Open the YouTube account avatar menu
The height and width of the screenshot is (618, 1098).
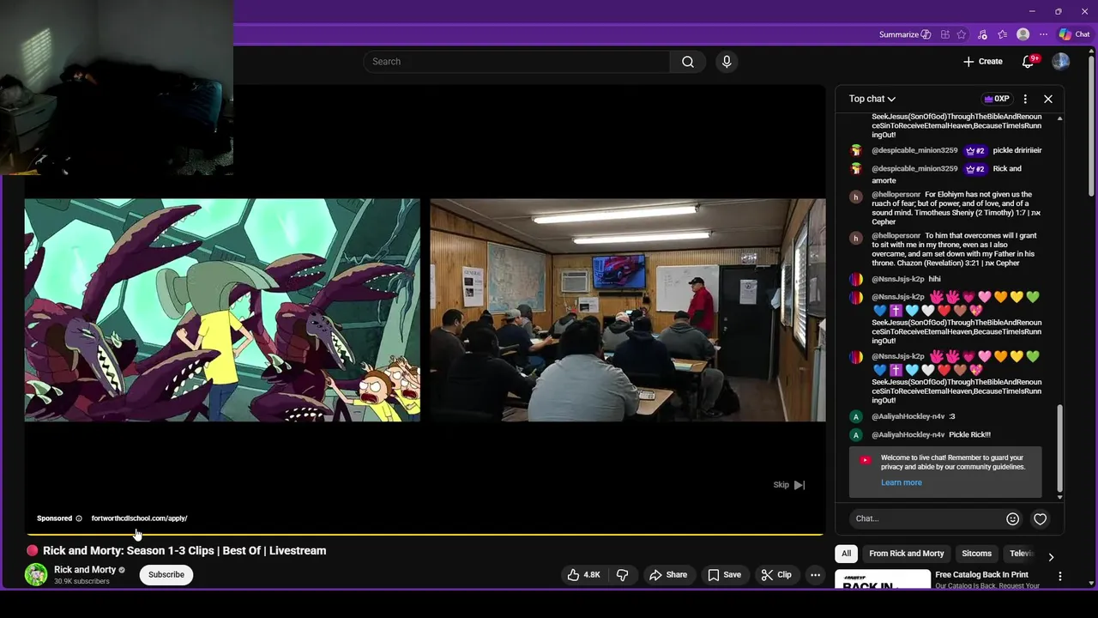tap(1061, 62)
